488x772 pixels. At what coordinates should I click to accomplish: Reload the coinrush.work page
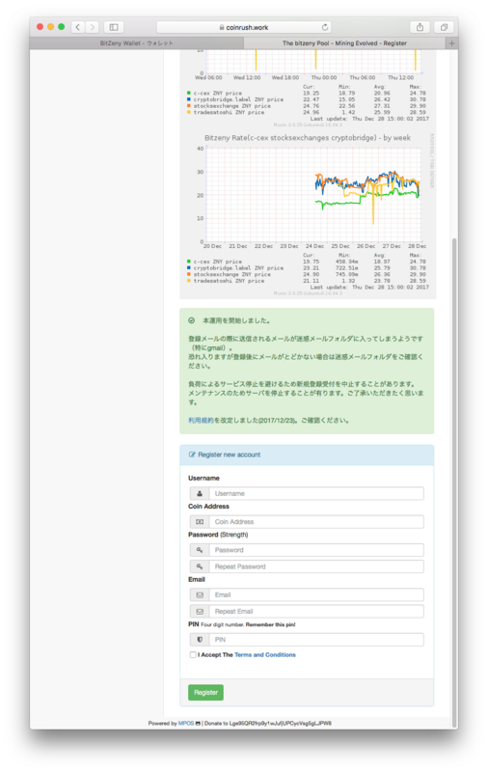pyautogui.click(x=325, y=27)
